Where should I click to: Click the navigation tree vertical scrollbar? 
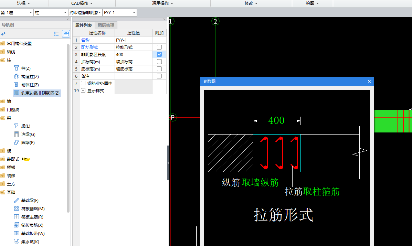(68, 128)
